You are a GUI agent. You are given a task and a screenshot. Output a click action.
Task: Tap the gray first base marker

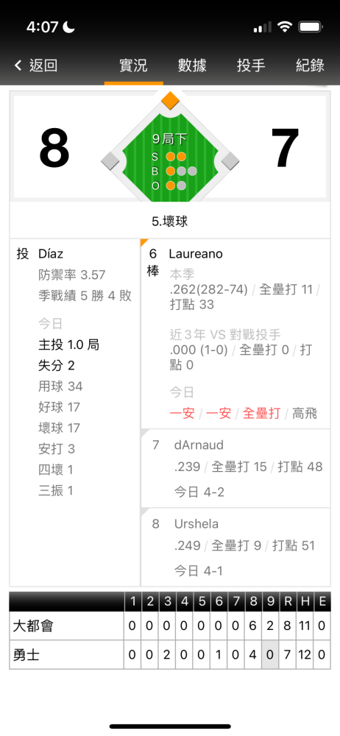(x=230, y=160)
